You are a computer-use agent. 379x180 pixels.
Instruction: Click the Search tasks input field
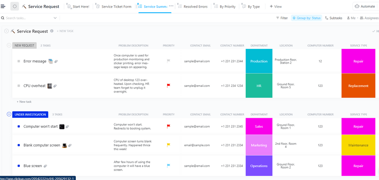(27, 18)
